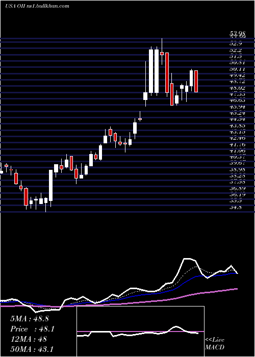The image size is (255, 357).
Task: Click the 36.89 price axis label
Action: point(237,189)
